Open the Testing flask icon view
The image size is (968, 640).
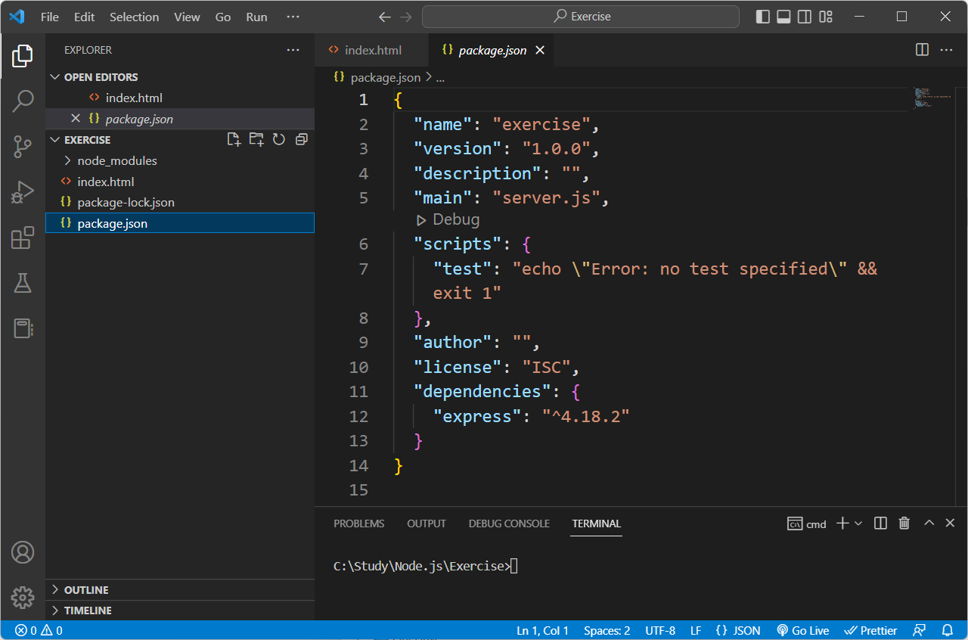[23, 283]
